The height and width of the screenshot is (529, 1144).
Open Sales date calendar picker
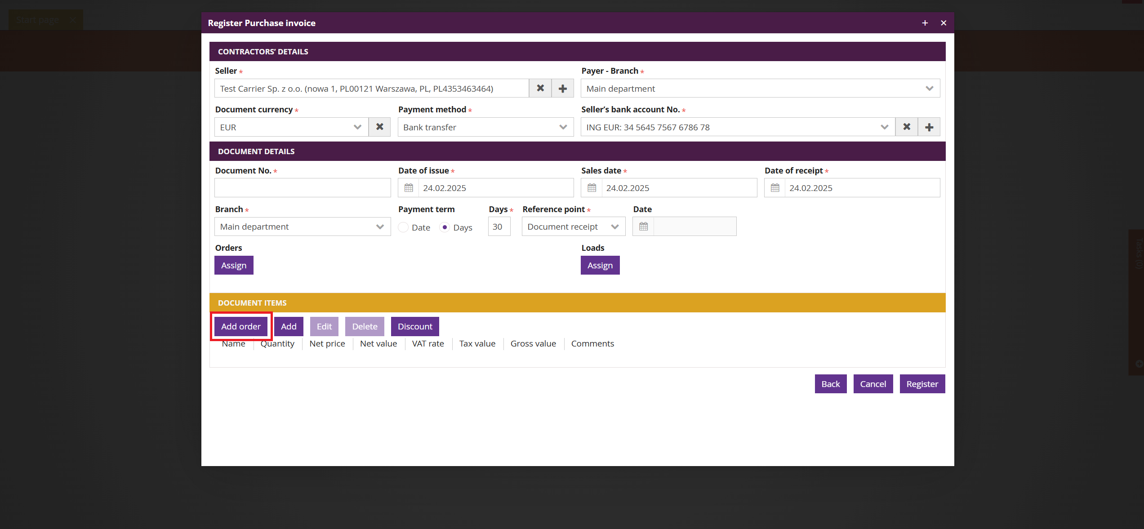(x=592, y=188)
